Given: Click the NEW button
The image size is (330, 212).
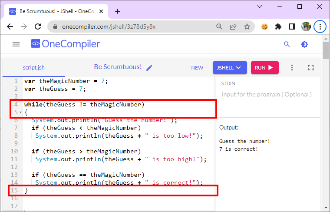Looking at the screenshot, I should (197, 68).
